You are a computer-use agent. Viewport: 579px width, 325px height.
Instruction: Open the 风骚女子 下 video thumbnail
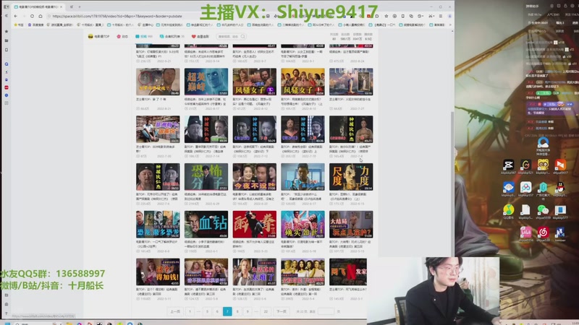coord(255,82)
